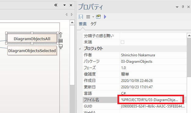
Task: Open the dropdown arrow next to the hamburger menu
Action: pos(93,17)
